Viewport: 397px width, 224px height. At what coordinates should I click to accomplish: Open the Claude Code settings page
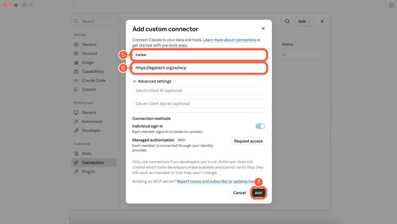click(94, 80)
